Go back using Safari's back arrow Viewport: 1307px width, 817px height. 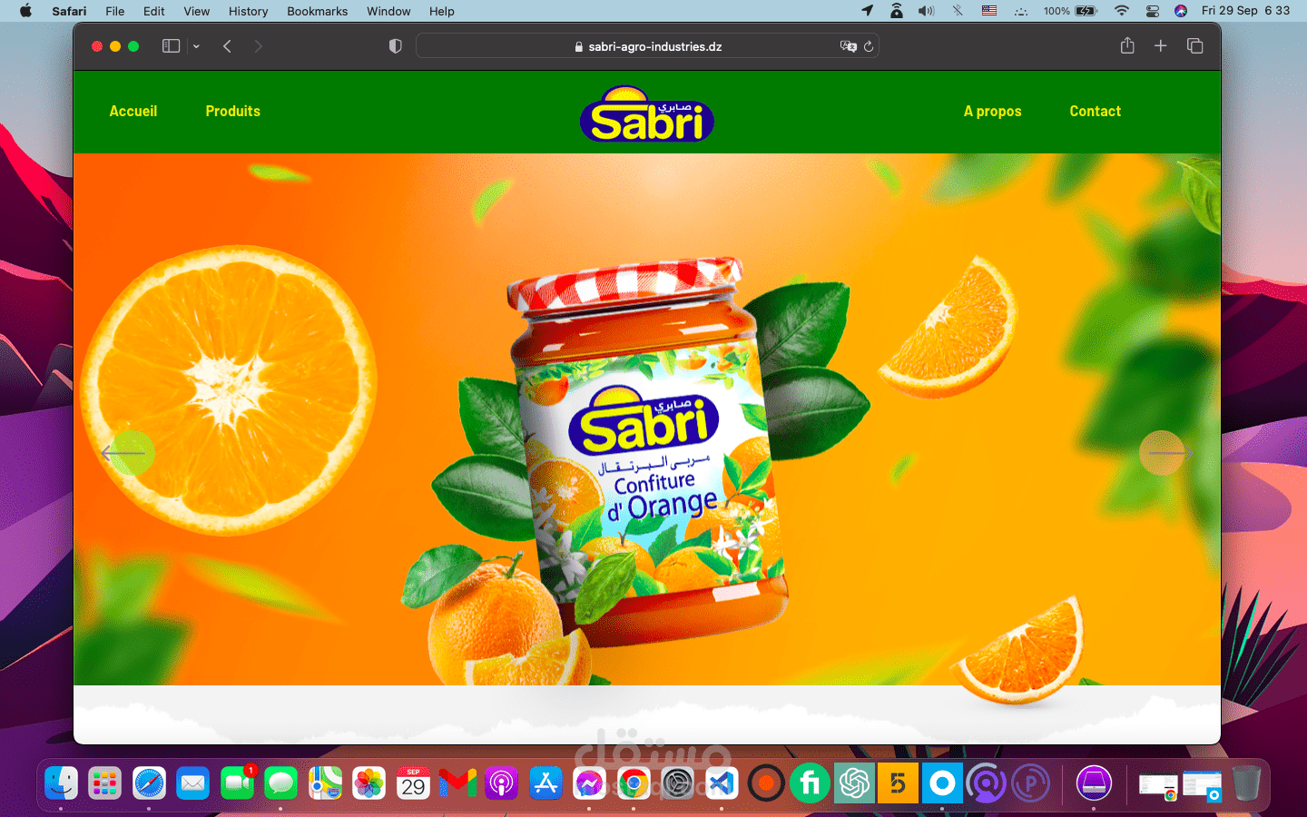pyautogui.click(x=227, y=46)
